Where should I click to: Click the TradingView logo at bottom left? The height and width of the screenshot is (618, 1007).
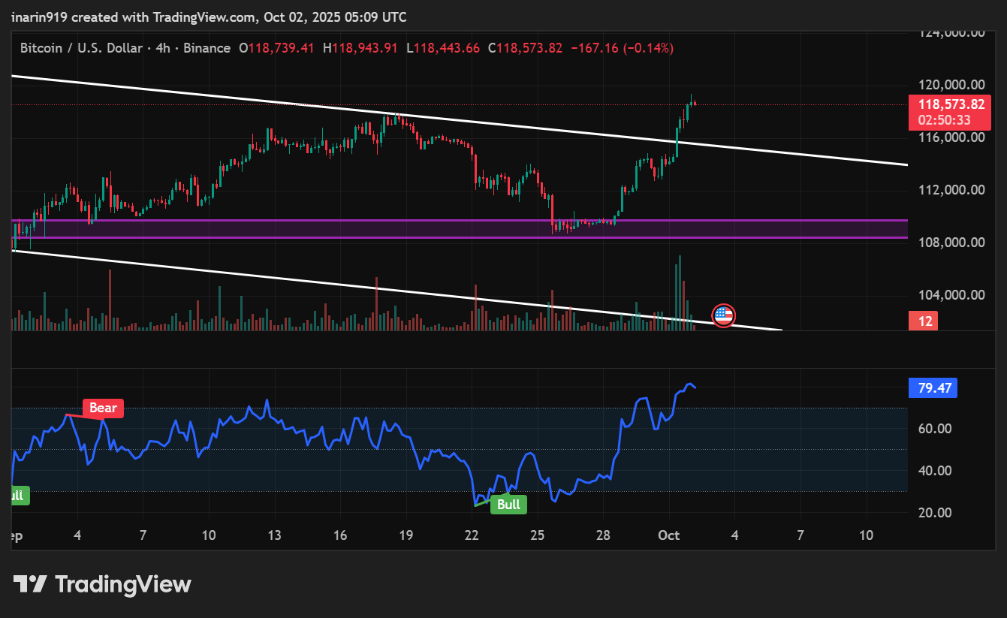click(x=102, y=584)
